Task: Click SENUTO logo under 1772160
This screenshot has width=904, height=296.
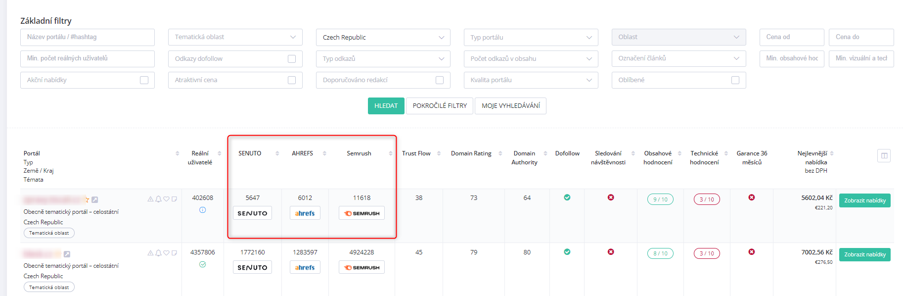Action: point(252,267)
